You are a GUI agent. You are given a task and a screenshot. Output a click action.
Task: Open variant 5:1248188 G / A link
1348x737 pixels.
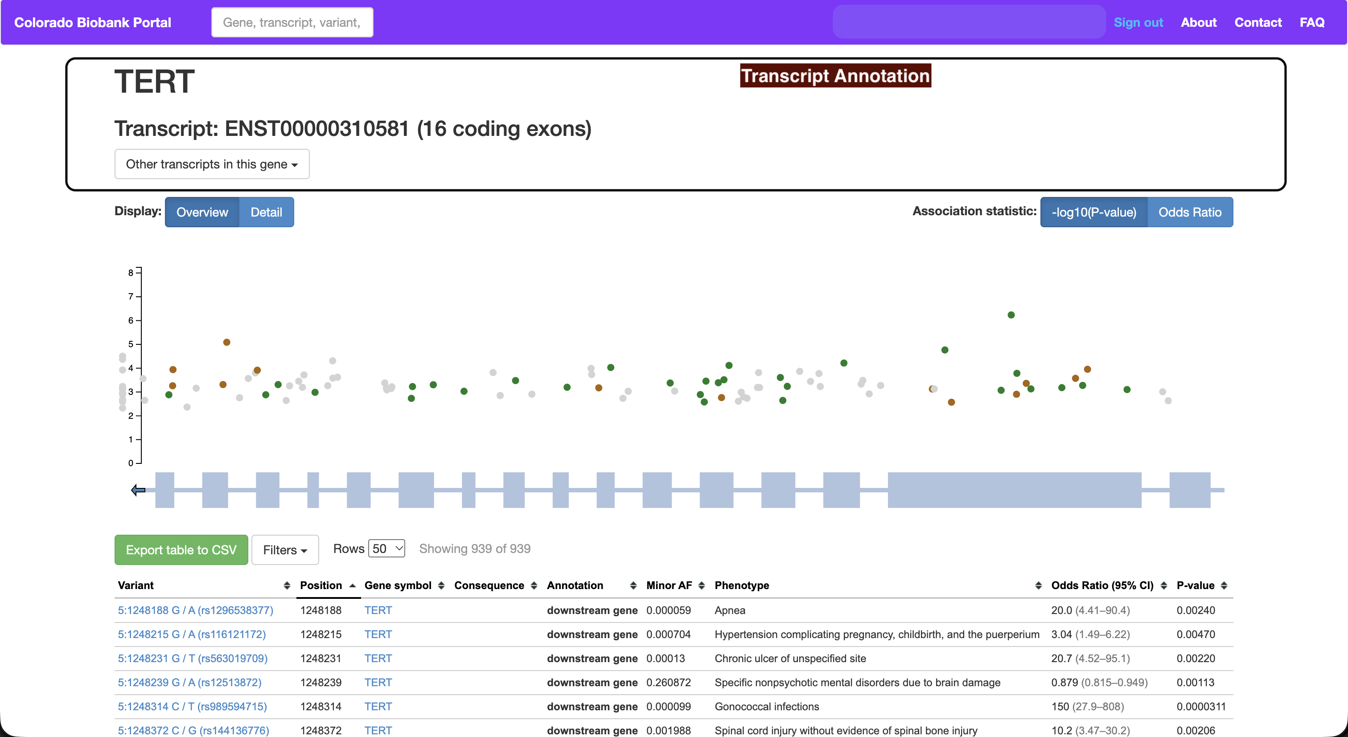195,610
